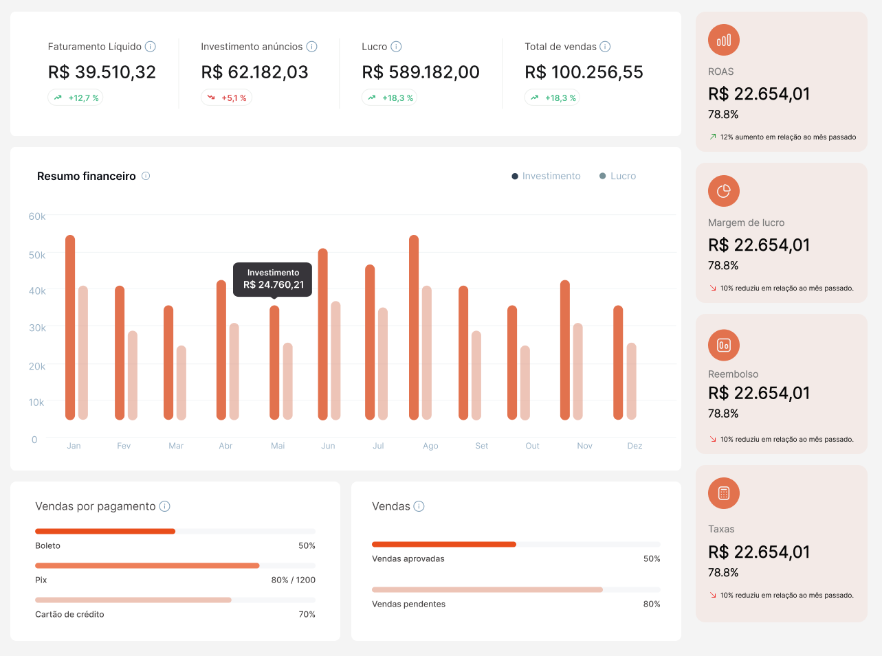Screen dimensions: 882x656
Task: Click the Cartão de crédito progress bar
Action: [175, 600]
